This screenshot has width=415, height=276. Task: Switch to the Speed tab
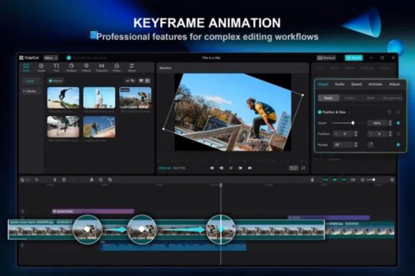click(x=356, y=83)
